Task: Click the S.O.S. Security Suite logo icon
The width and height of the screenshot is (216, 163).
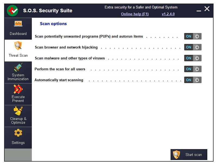Action: 13,11
